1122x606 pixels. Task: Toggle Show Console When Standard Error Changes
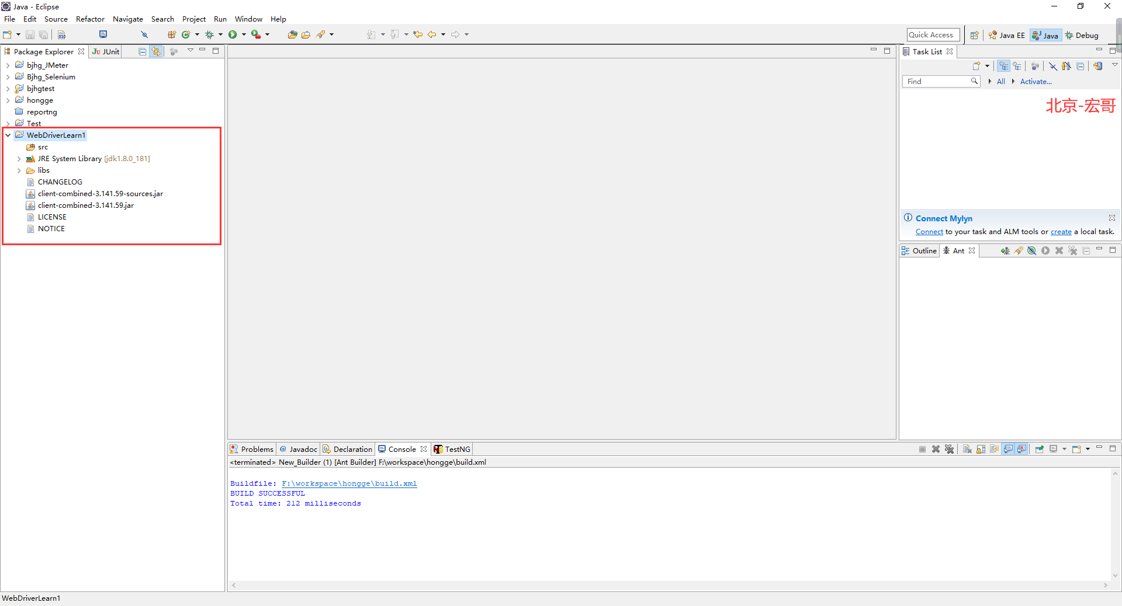pos(1021,449)
